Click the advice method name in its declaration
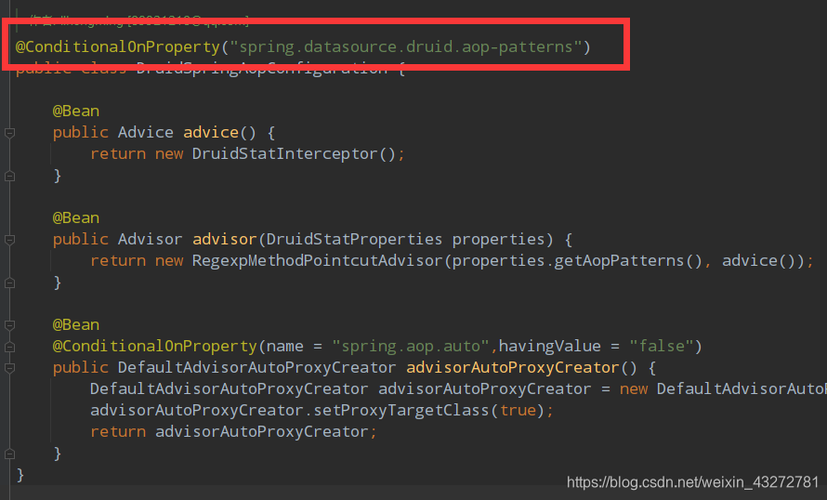Viewport: 827px width, 500px height. [x=211, y=132]
